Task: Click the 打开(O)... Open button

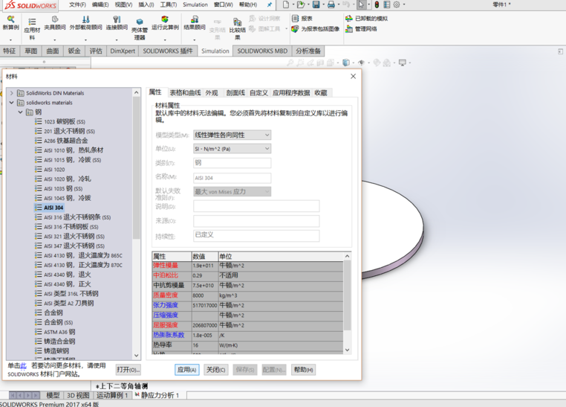Action: coord(129,370)
